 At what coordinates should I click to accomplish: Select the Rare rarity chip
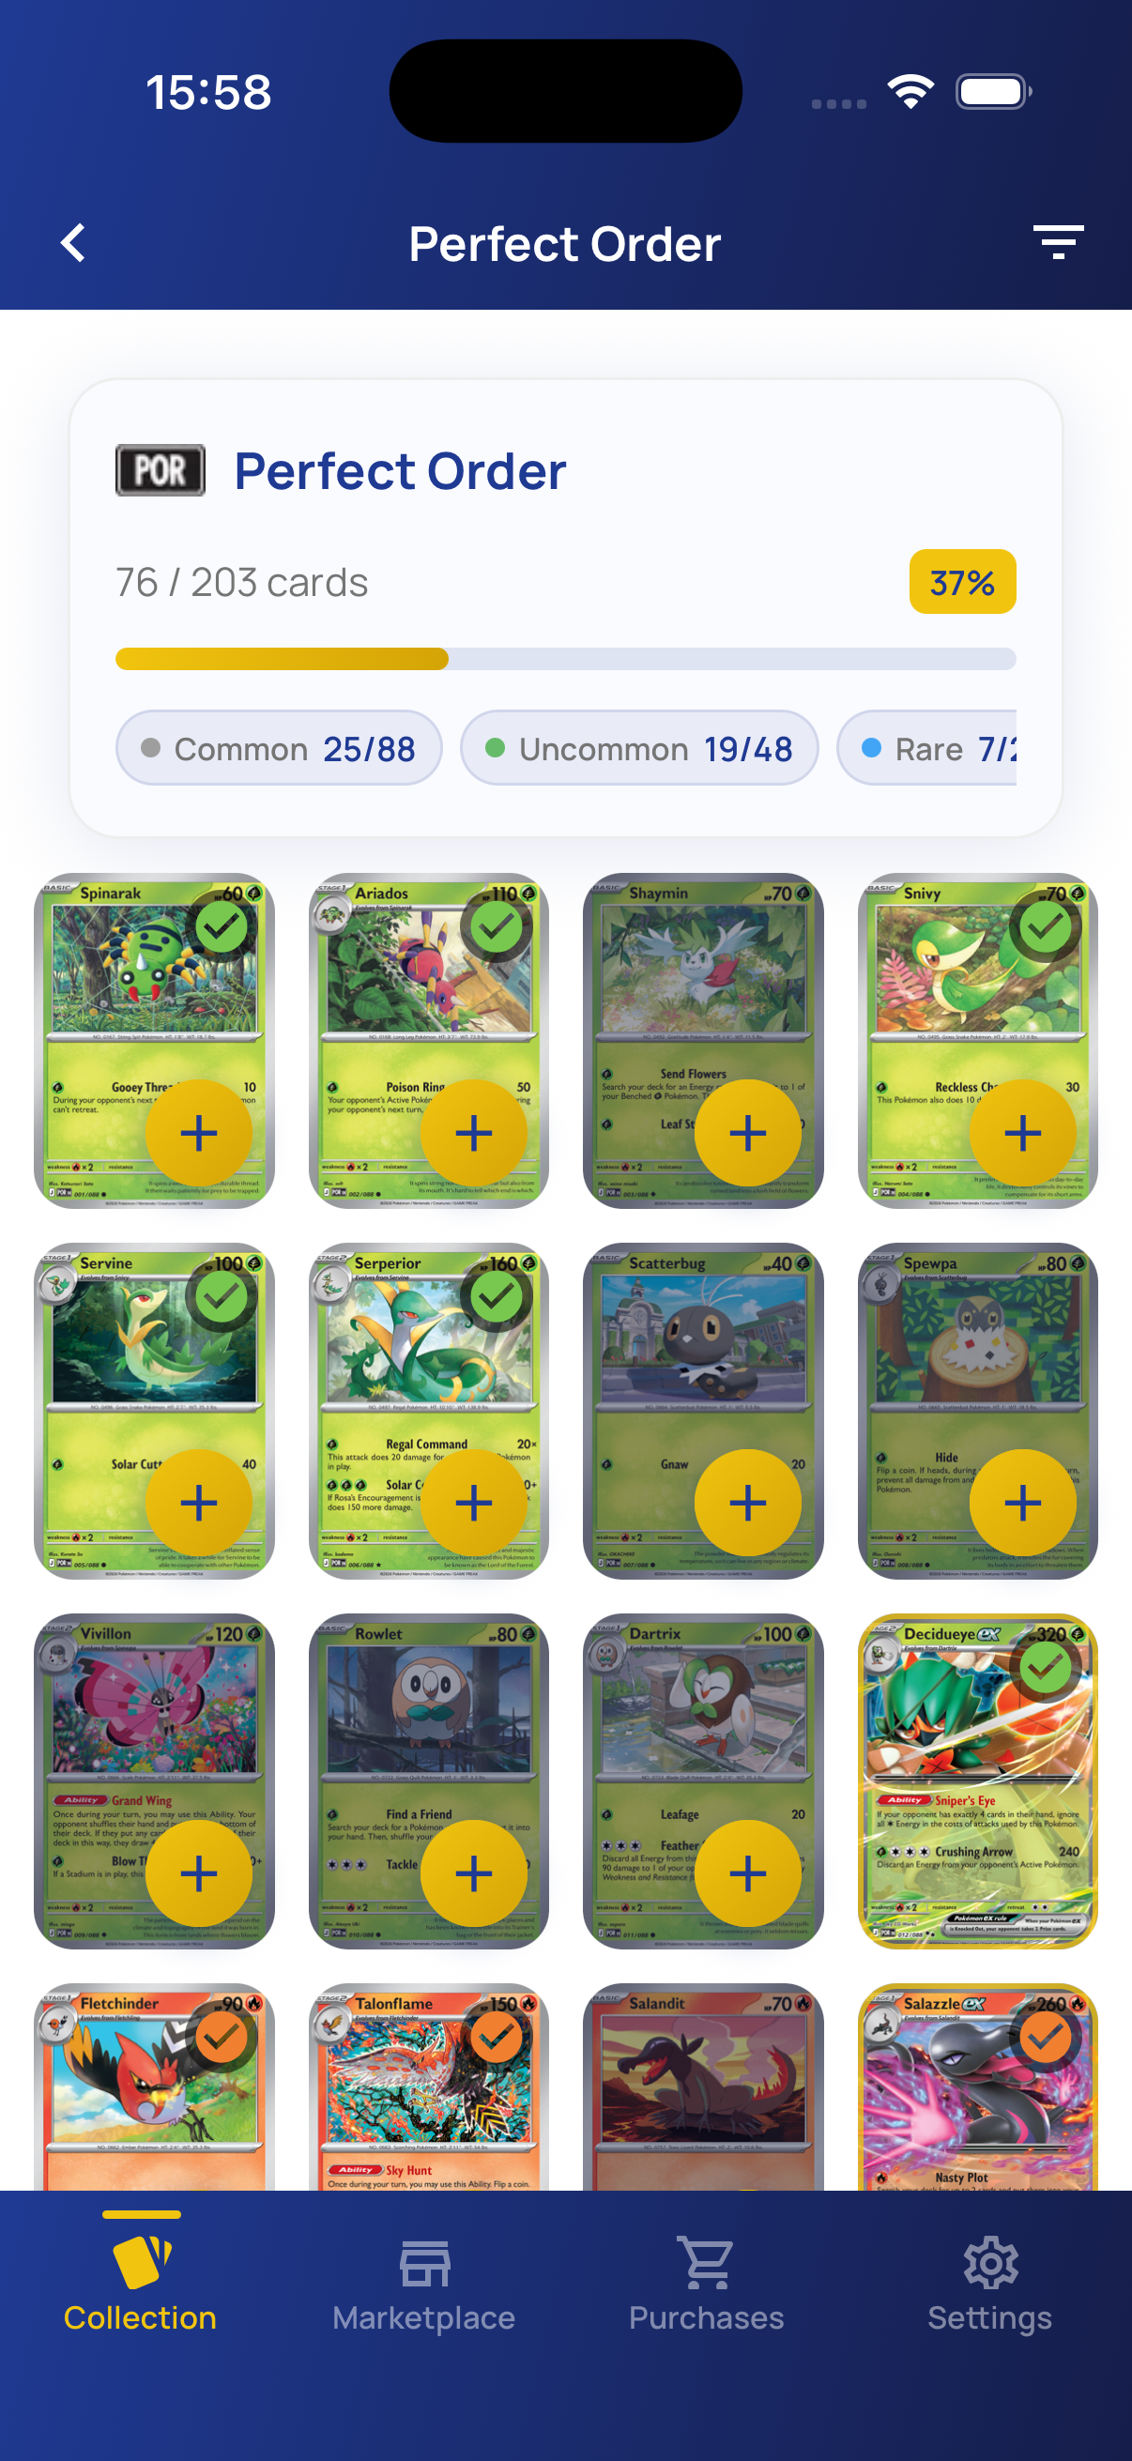coord(926,748)
